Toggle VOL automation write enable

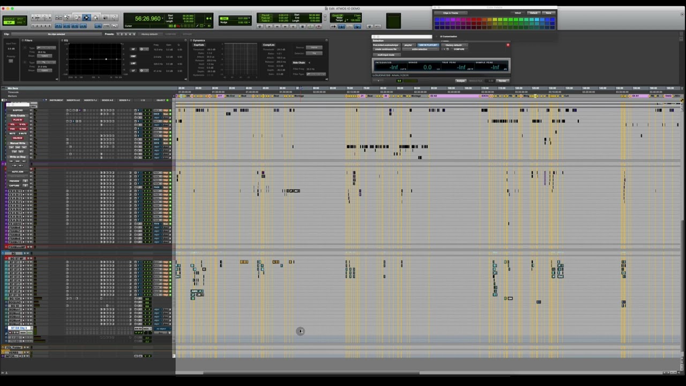pos(12,124)
